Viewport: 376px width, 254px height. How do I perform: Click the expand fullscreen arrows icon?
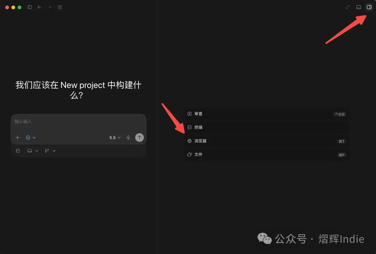coord(347,7)
